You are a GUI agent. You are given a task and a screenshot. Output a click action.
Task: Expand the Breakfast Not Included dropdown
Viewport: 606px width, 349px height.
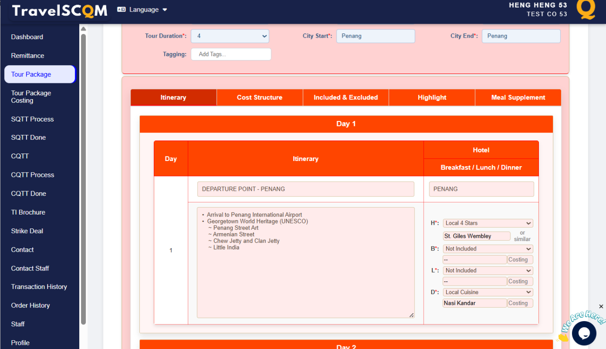pos(488,249)
